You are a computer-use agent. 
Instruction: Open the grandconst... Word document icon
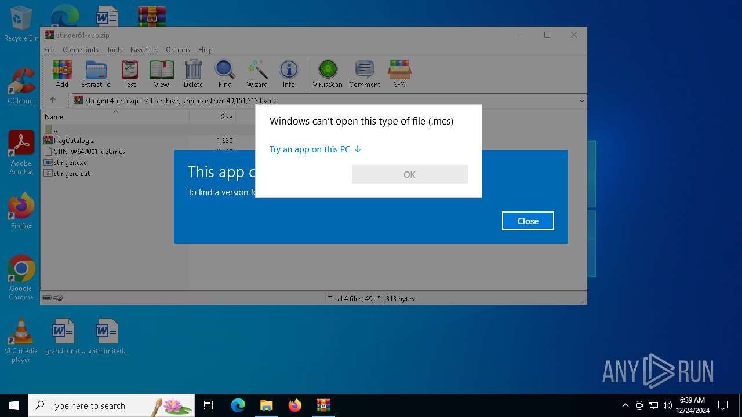tap(64, 336)
